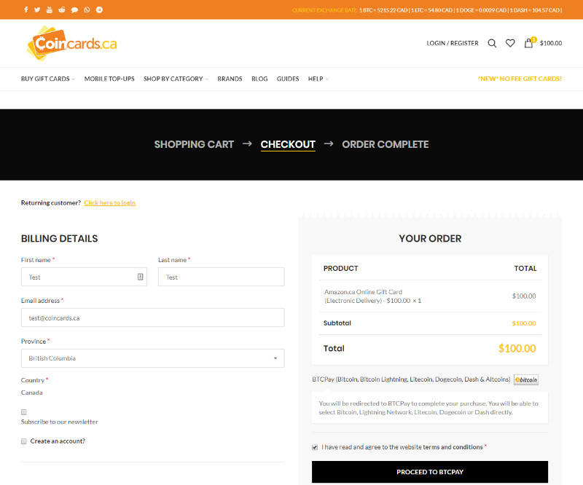
Task: Select the Checkout step
Action: tap(288, 144)
